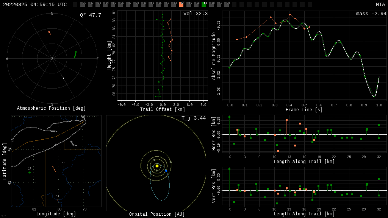
Task: Click the station 19 indicator box
Action: [219, 5]
